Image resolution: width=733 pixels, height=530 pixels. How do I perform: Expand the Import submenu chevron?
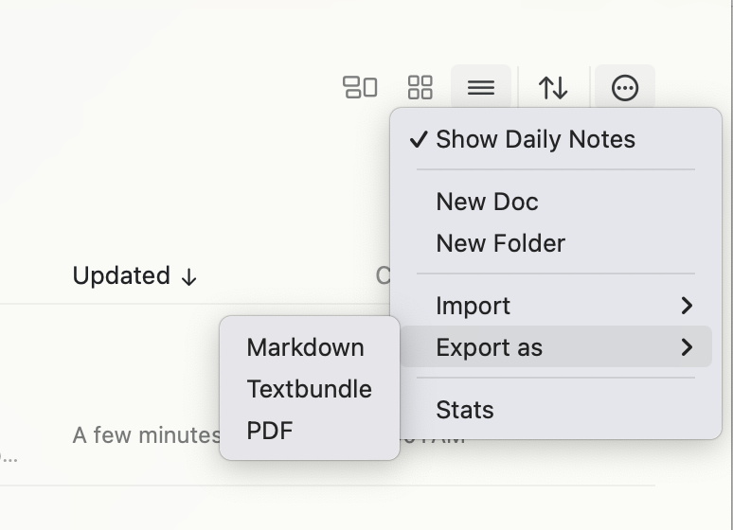click(x=687, y=306)
